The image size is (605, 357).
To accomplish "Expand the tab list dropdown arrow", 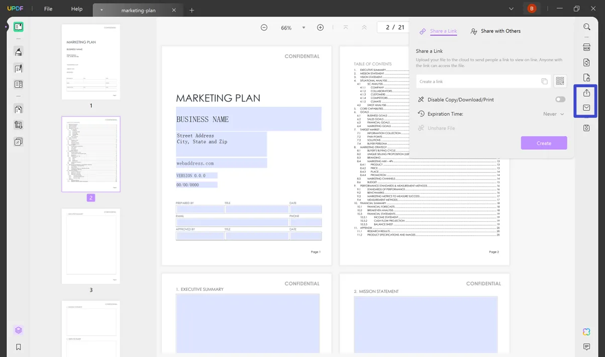I will click(x=511, y=9).
